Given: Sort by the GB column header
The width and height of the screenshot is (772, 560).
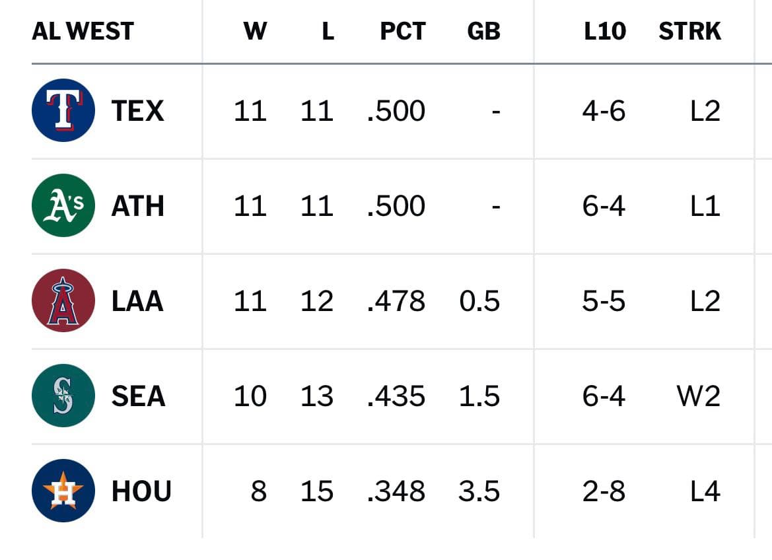Looking at the screenshot, I should [x=483, y=31].
